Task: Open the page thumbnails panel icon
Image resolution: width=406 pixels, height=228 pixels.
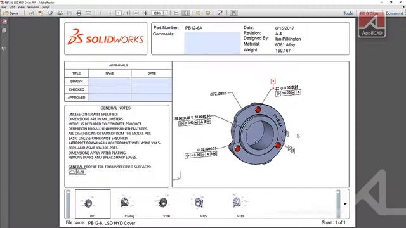Action: pyautogui.click(x=4, y=22)
